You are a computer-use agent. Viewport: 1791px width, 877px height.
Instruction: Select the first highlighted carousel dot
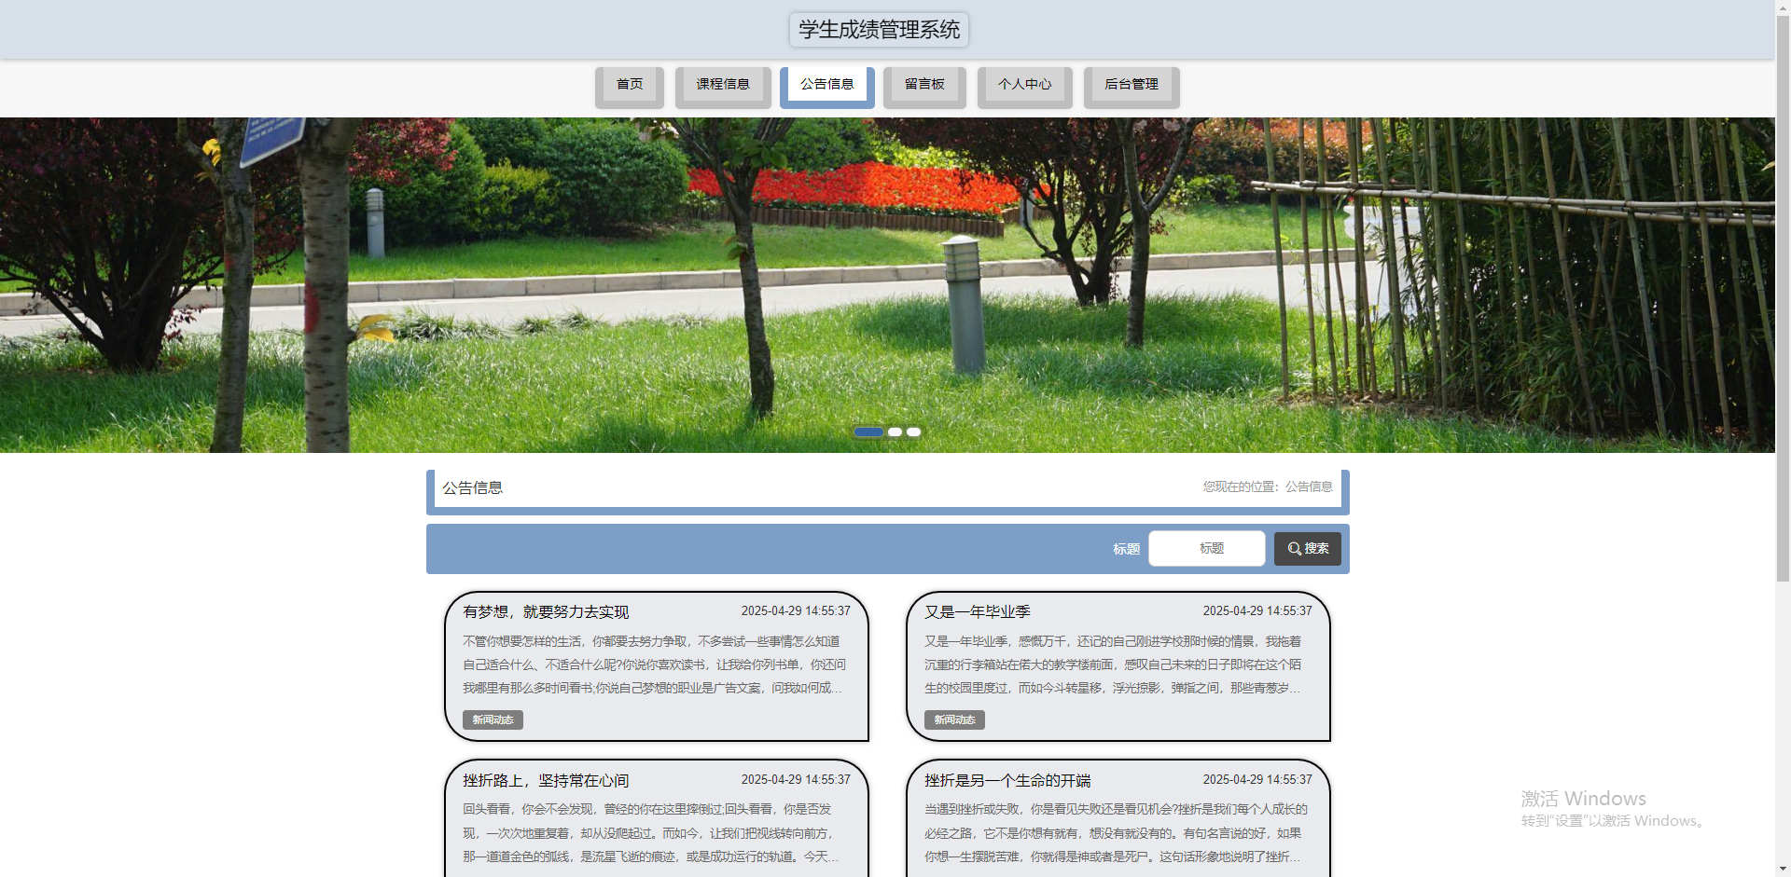click(x=868, y=432)
